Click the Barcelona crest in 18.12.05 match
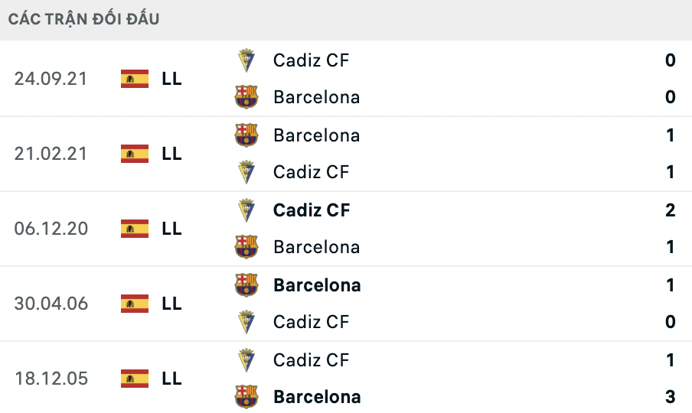 [x=246, y=397]
